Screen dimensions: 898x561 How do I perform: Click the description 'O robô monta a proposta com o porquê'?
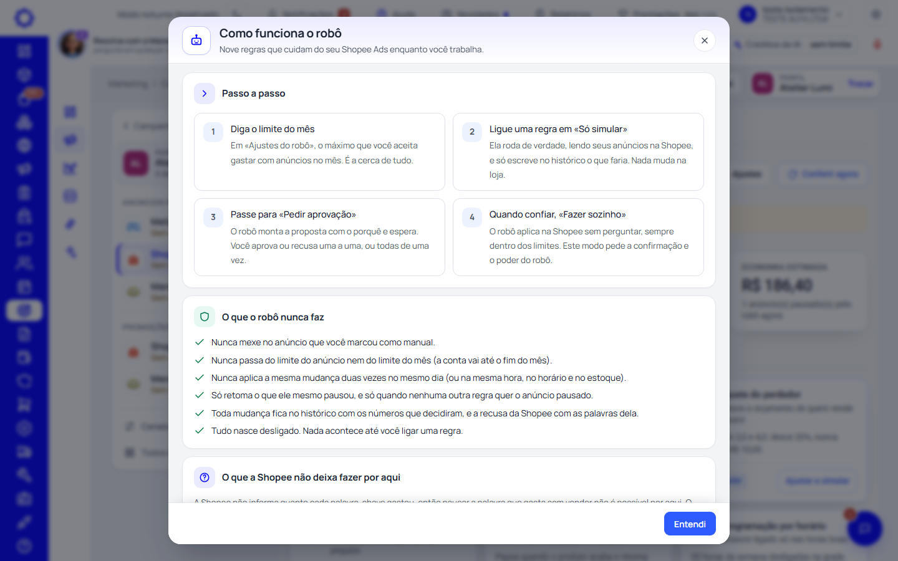click(330, 246)
